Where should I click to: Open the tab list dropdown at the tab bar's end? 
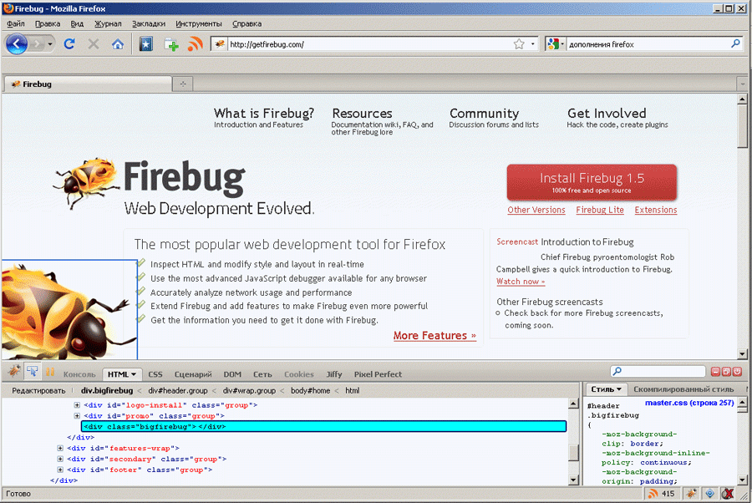tap(743, 84)
